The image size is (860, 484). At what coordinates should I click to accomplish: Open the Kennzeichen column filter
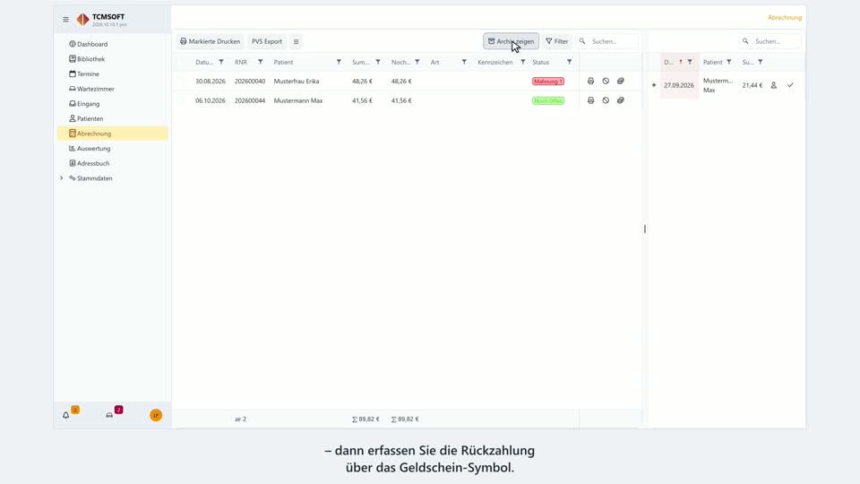coord(522,62)
